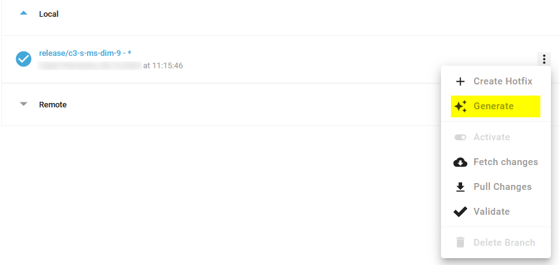Choose Fetch changes text in the menu
Image resolution: width=559 pixels, height=265 pixels.
(x=506, y=162)
